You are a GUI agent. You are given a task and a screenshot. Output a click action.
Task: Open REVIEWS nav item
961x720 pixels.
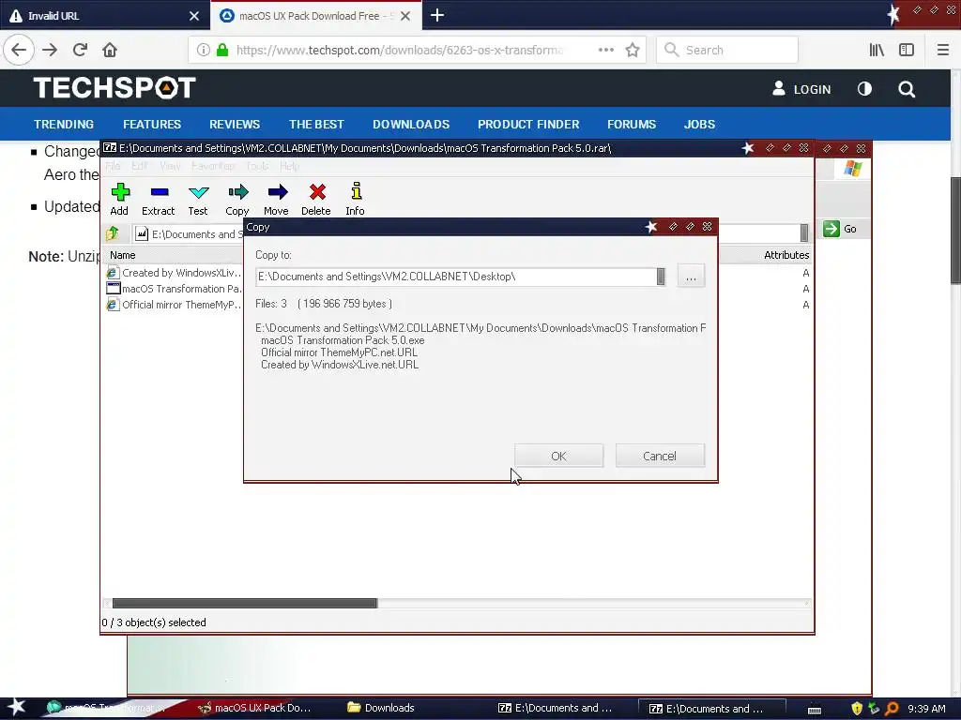(x=235, y=125)
